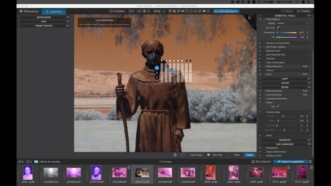Click the Horizon tool in toolbar
Image resolution: width=331 pixels, height=186 pixels.
[x=183, y=11]
